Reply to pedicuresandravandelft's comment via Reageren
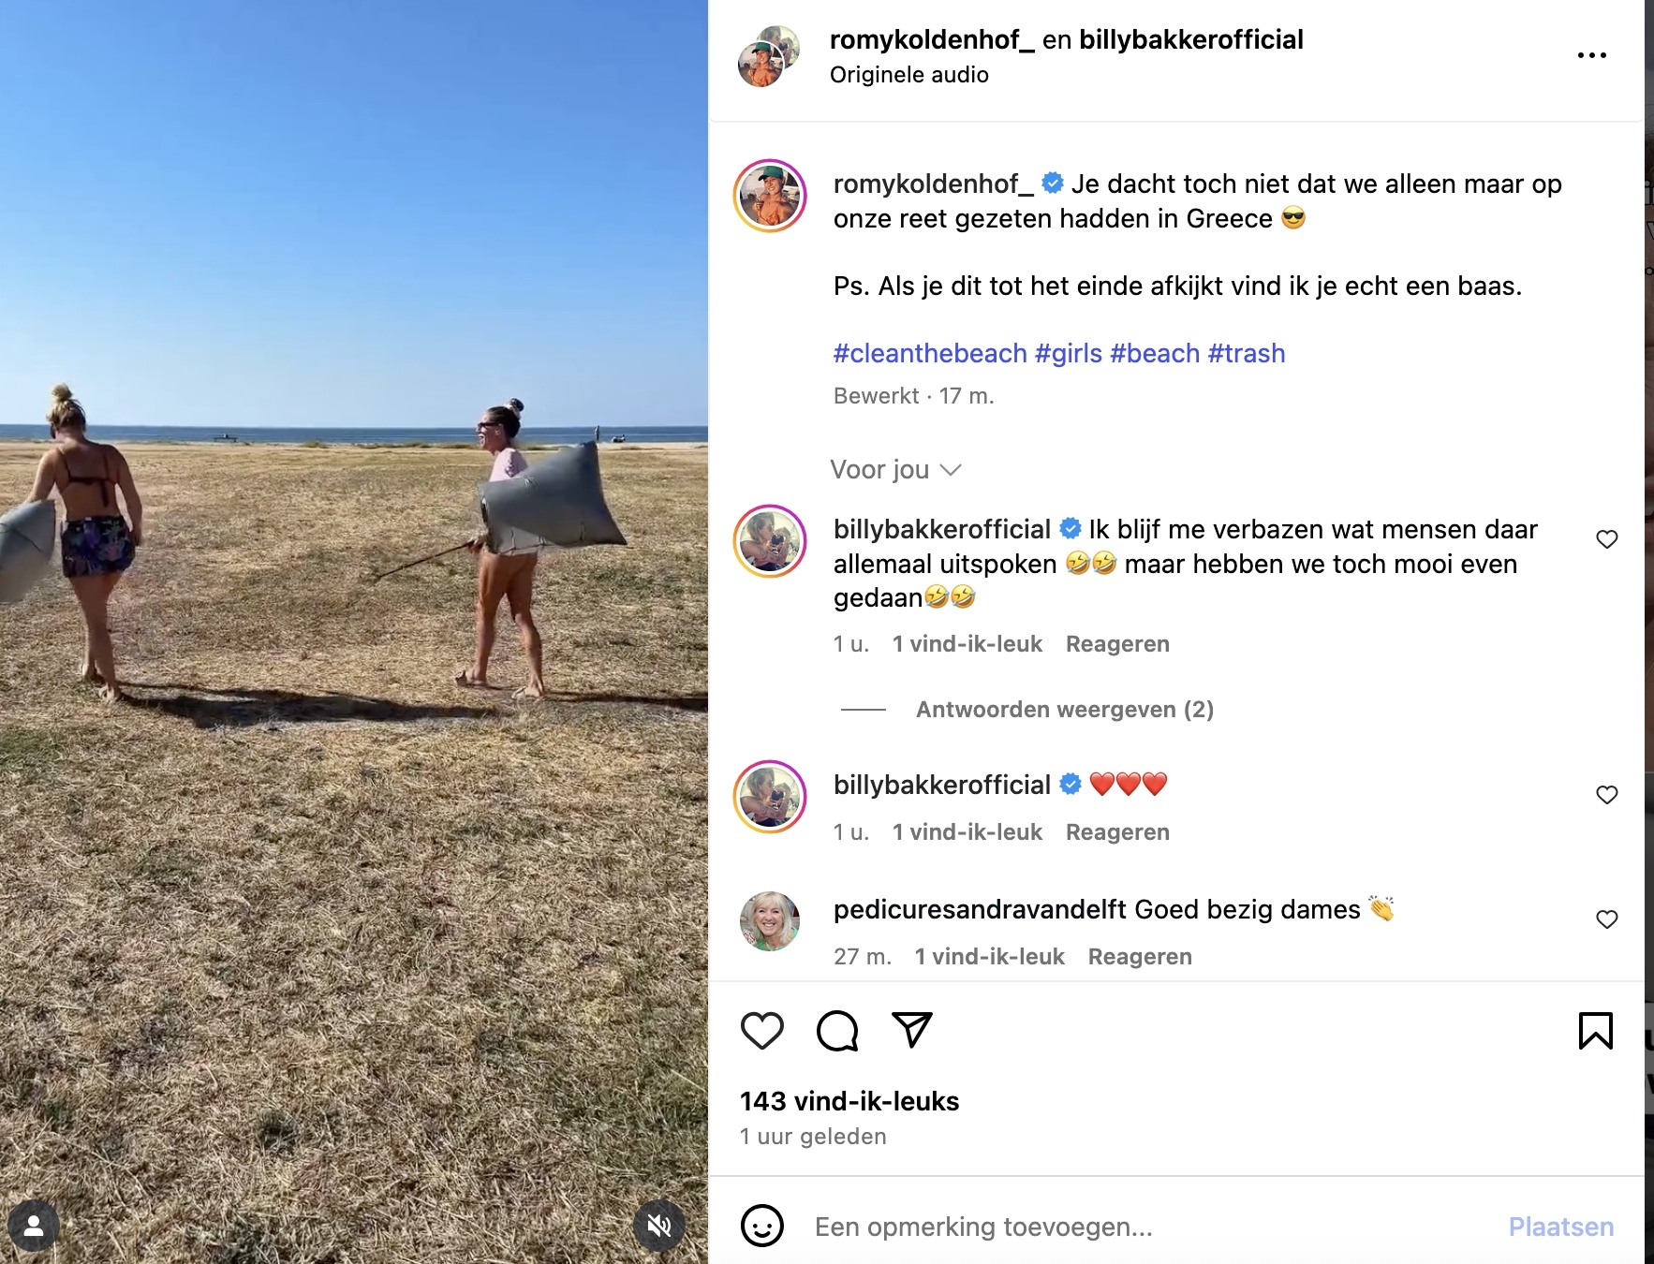 point(1140,957)
